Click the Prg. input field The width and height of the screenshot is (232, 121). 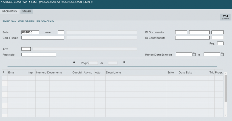220,44
